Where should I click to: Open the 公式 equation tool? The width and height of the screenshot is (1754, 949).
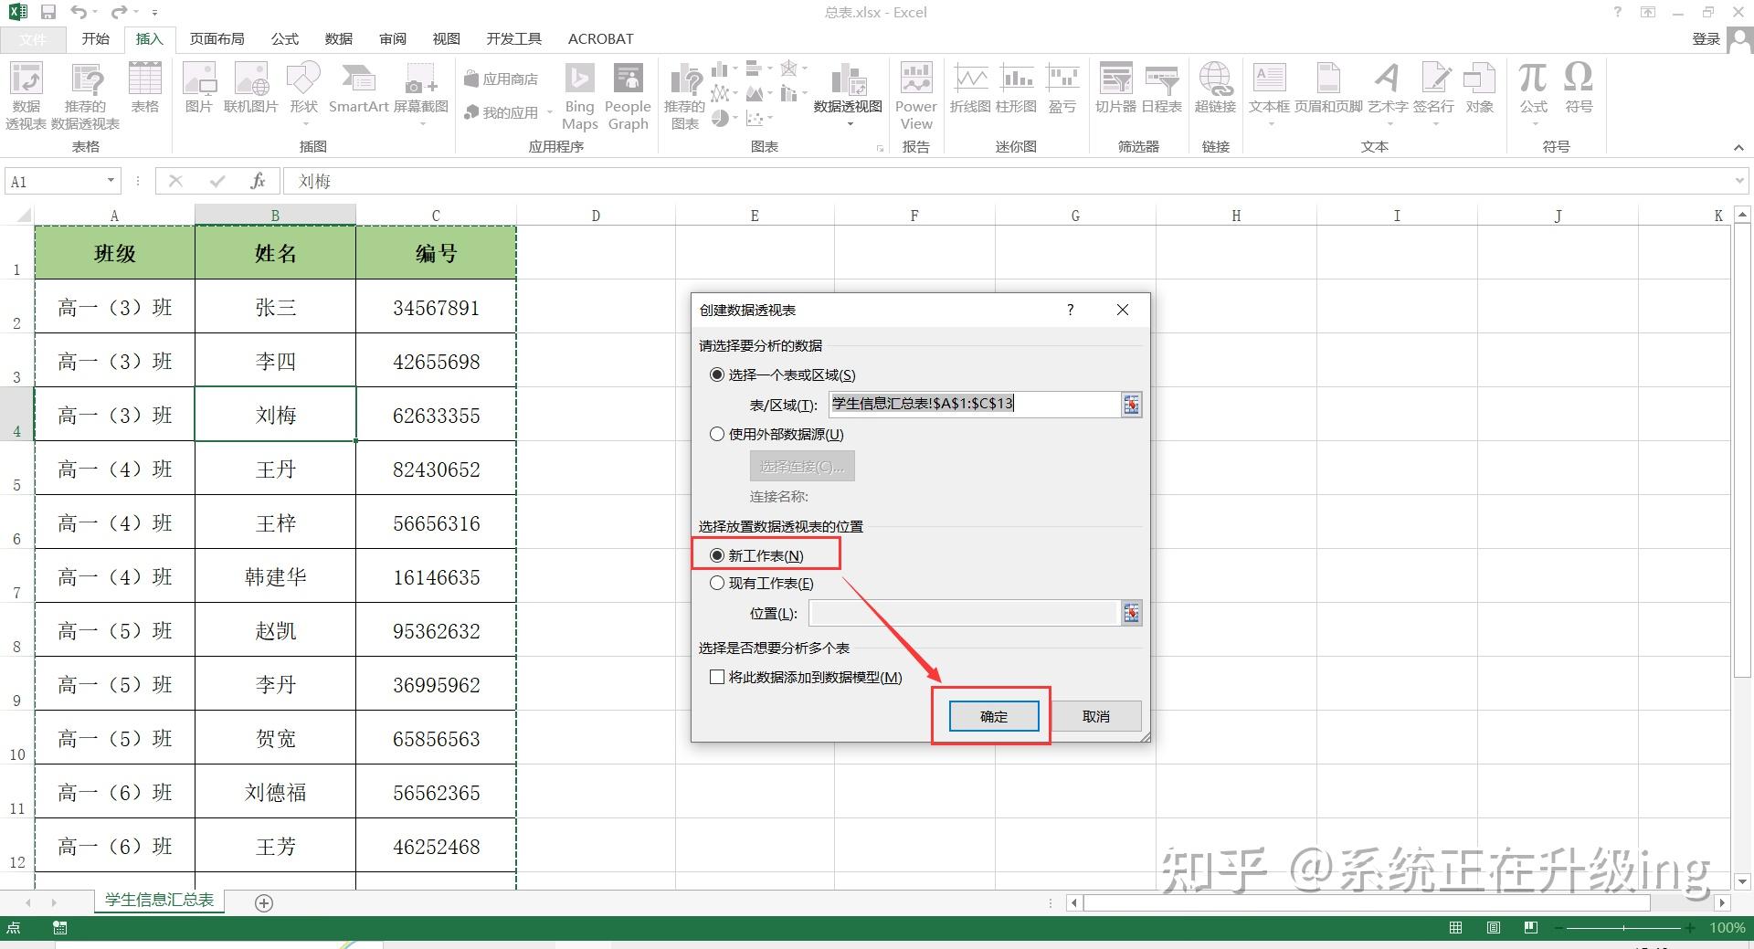coord(1533,89)
